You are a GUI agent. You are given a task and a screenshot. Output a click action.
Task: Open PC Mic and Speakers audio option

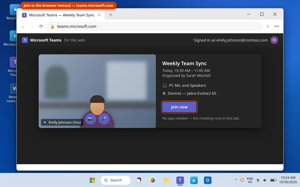[x=184, y=86]
